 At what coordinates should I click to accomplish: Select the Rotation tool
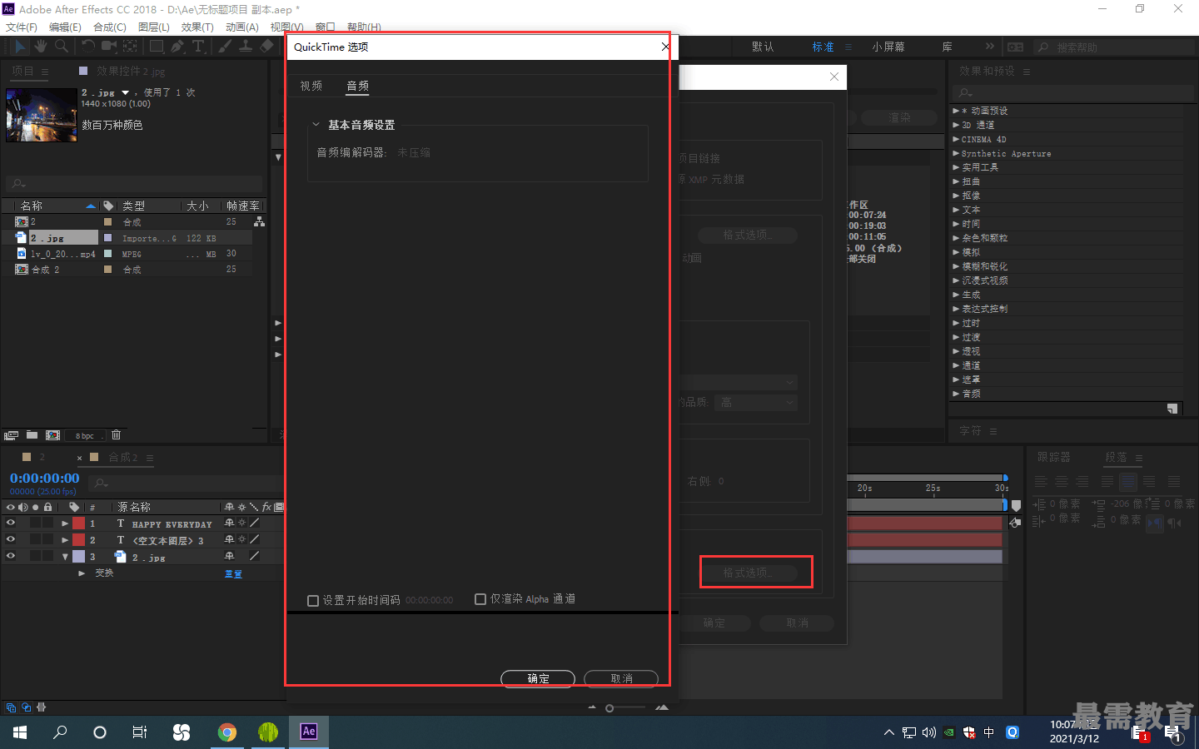pos(88,47)
